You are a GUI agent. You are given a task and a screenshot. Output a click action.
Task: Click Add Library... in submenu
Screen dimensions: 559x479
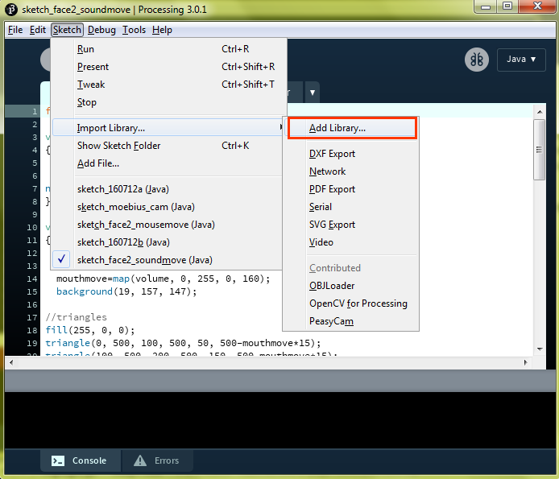(x=352, y=127)
